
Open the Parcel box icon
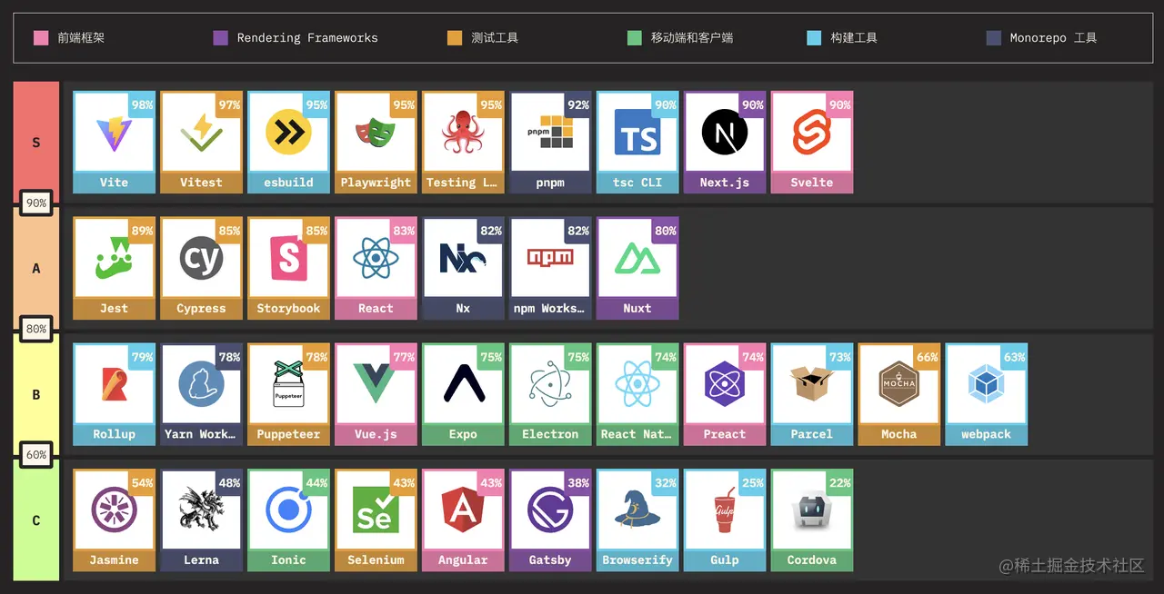pos(812,383)
